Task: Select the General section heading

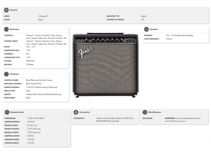Action: (x=14, y=10)
